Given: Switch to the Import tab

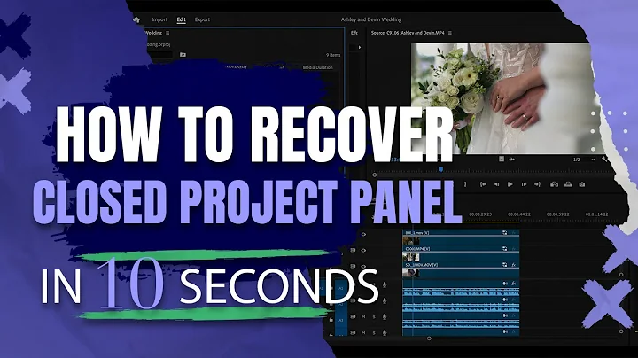Looking at the screenshot, I should pyautogui.click(x=159, y=19).
